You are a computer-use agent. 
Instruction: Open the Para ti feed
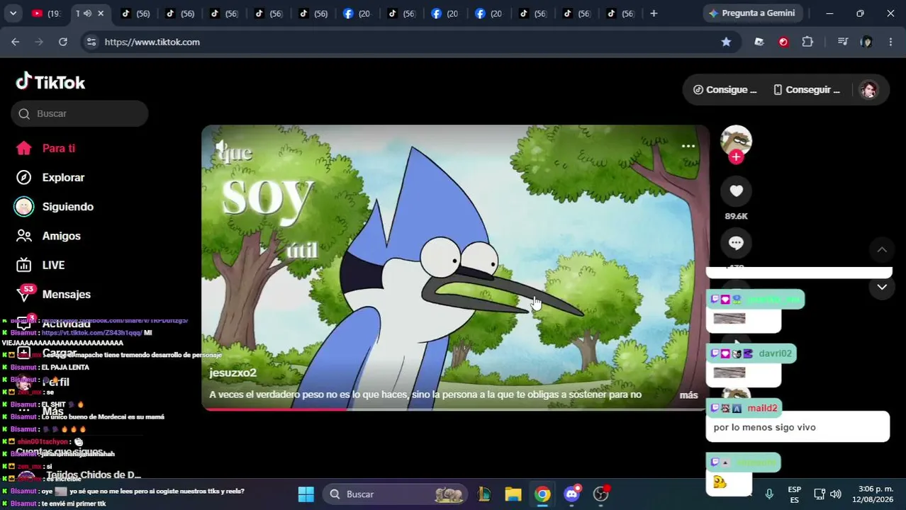(x=45, y=148)
